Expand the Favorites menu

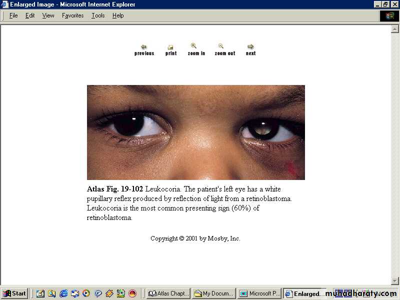click(x=72, y=15)
